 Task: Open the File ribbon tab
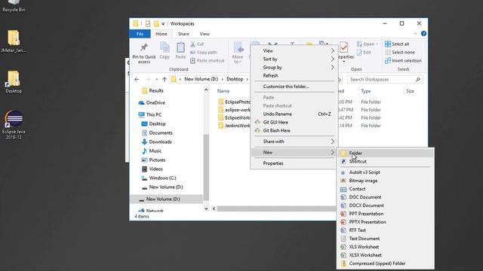click(140, 34)
